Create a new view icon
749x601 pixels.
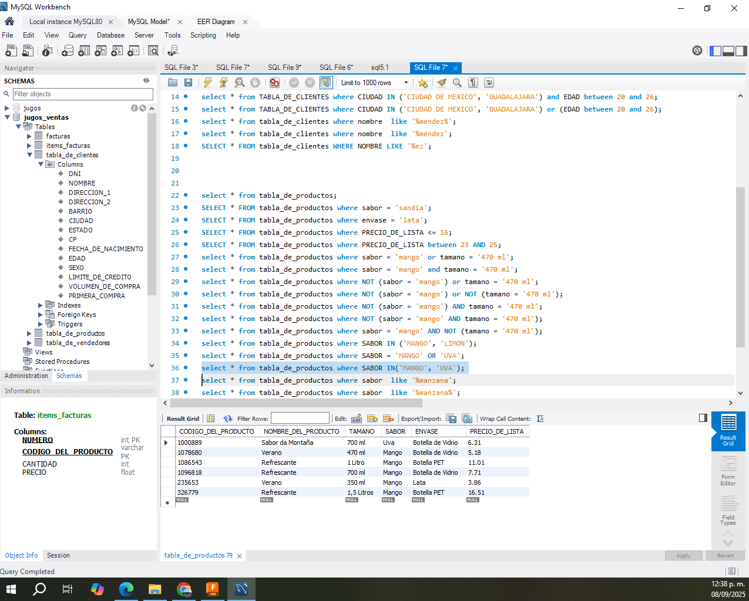point(100,51)
